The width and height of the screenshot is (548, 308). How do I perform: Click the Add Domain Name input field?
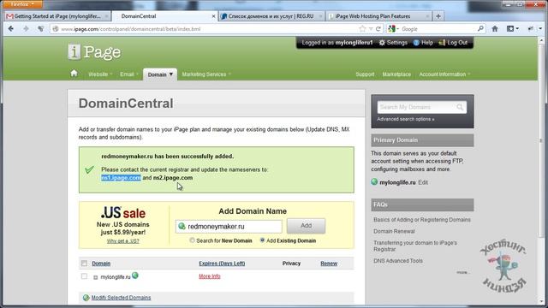pos(229,226)
